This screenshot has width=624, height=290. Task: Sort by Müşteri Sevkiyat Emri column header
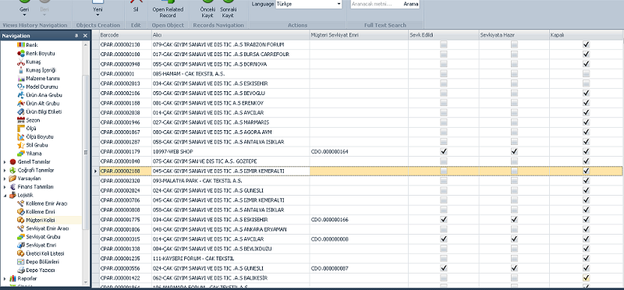[359, 35]
